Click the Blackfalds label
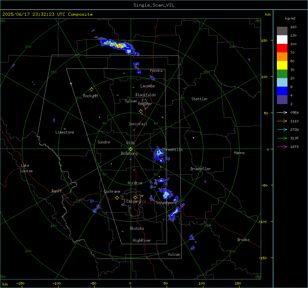 click(x=145, y=95)
